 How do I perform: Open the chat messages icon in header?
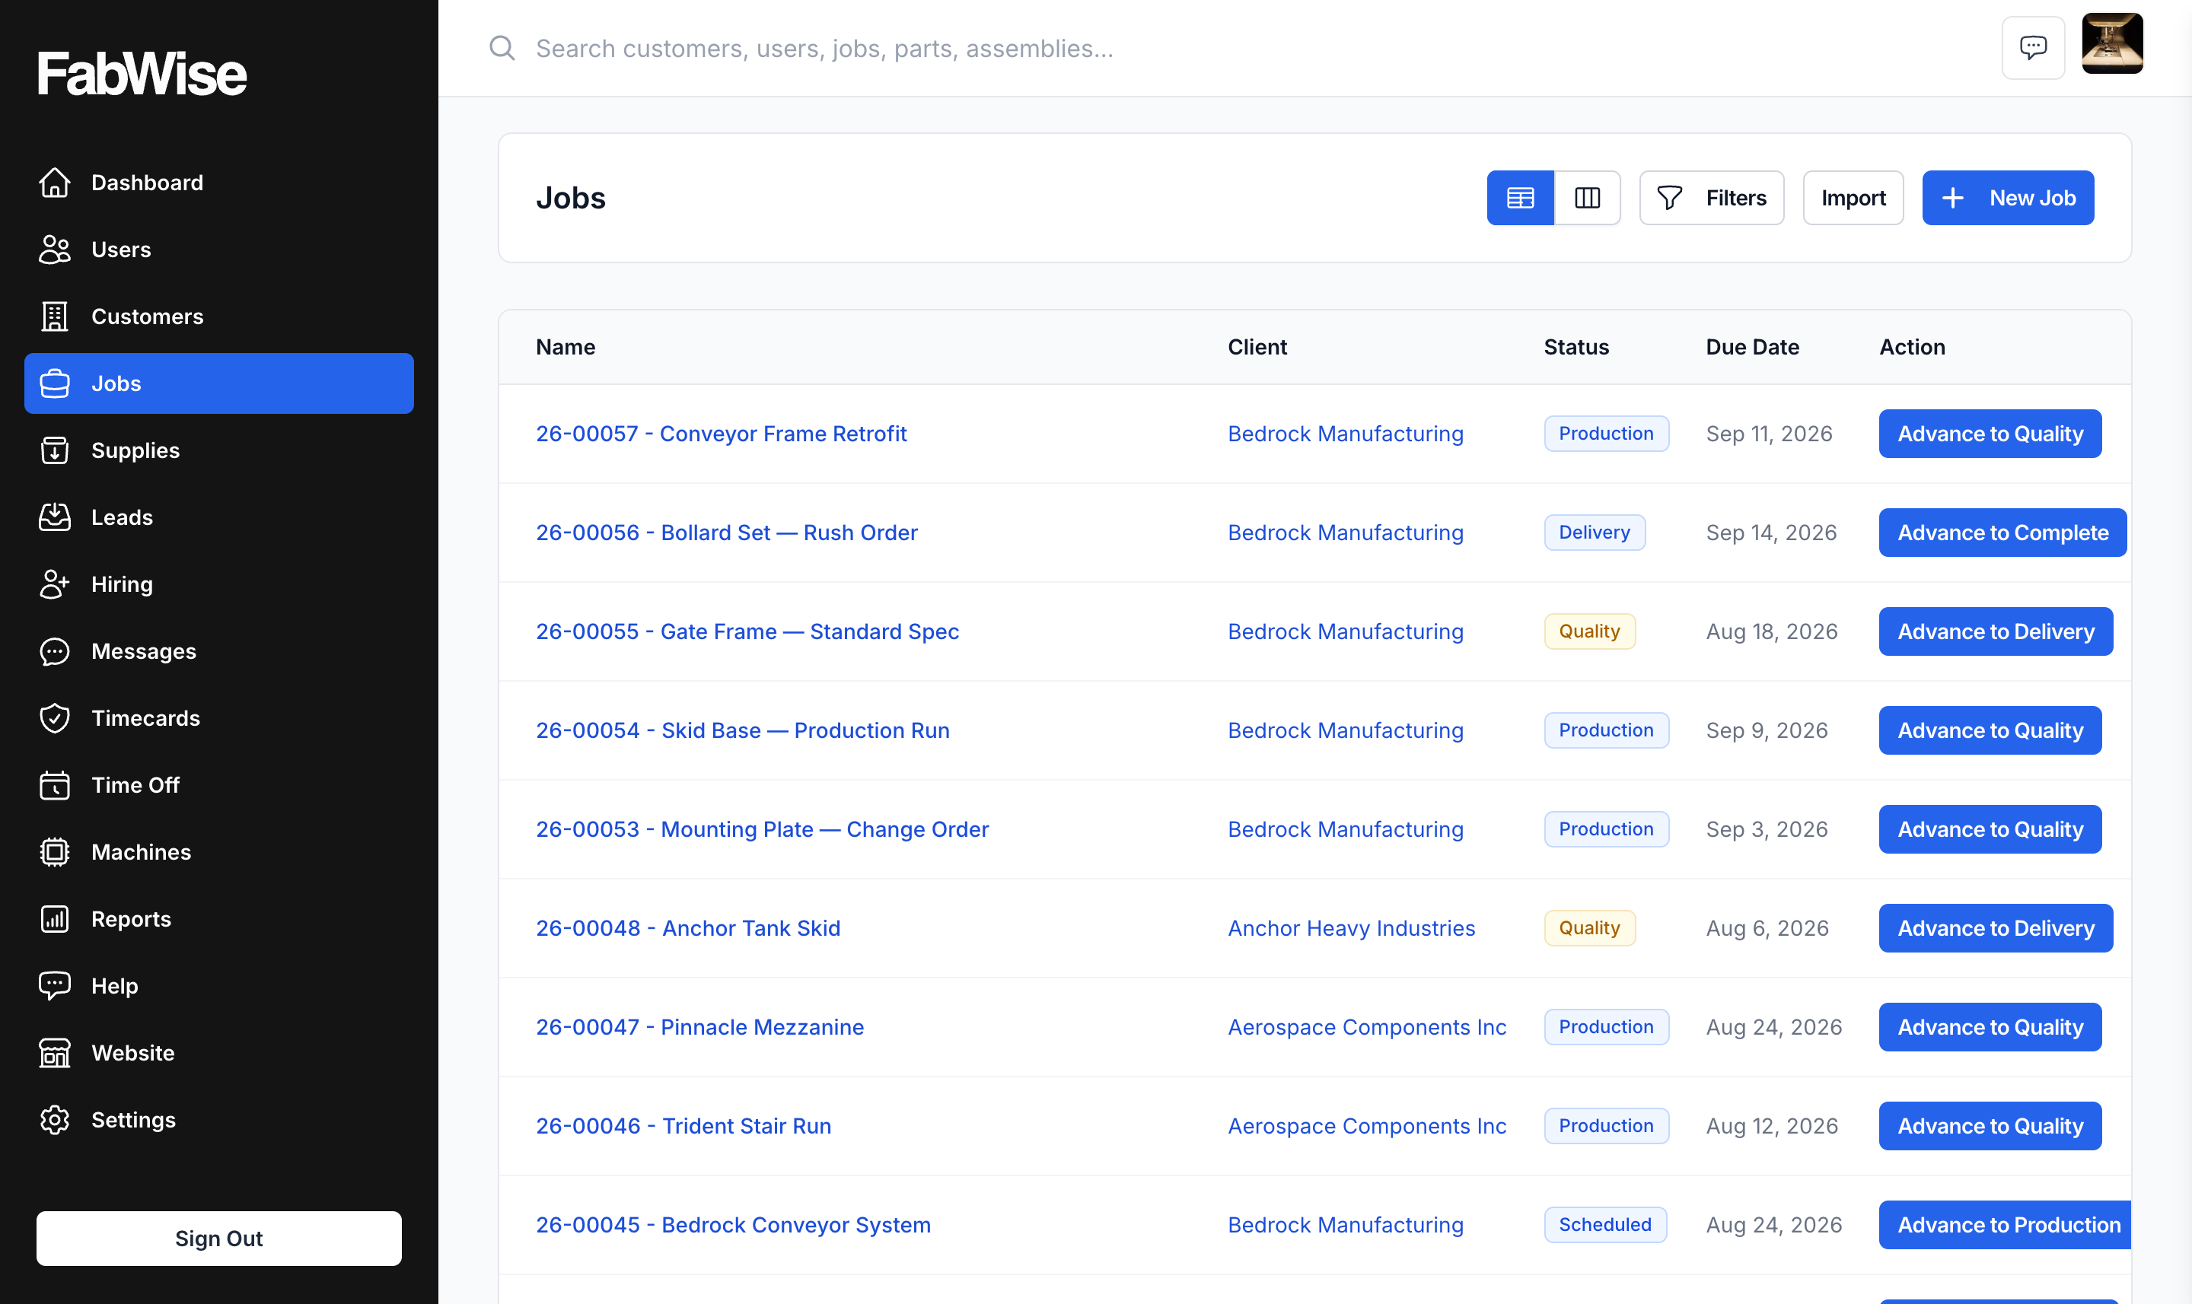tap(2033, 47)
